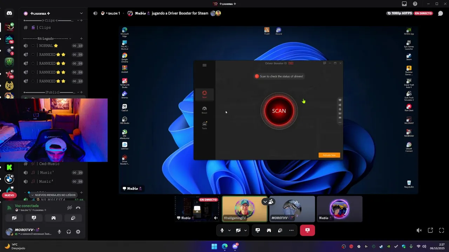
Task: Turn on camera in the voice connected panel
Action: tap(14, 218)
